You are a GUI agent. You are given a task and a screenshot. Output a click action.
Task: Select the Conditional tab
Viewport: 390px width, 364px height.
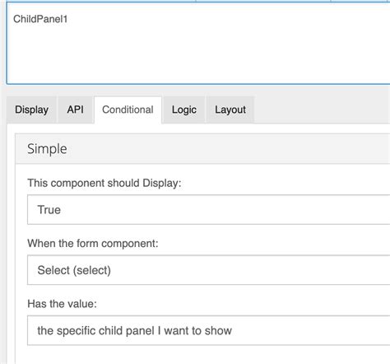[x=128, y=110]
